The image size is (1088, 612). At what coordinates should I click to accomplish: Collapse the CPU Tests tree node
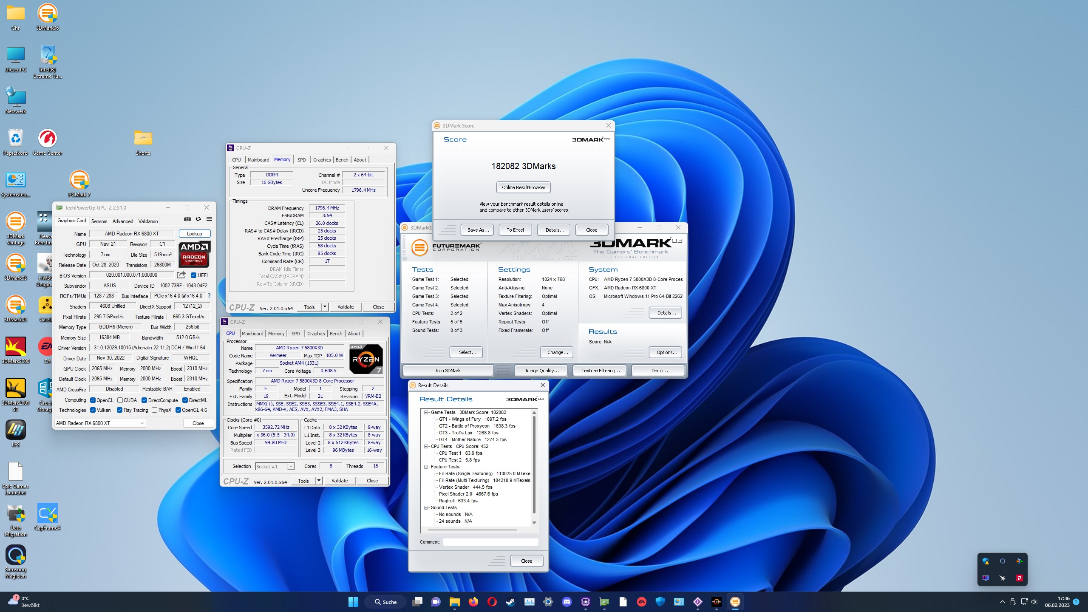pyautogui.click(x=426, y=446)
